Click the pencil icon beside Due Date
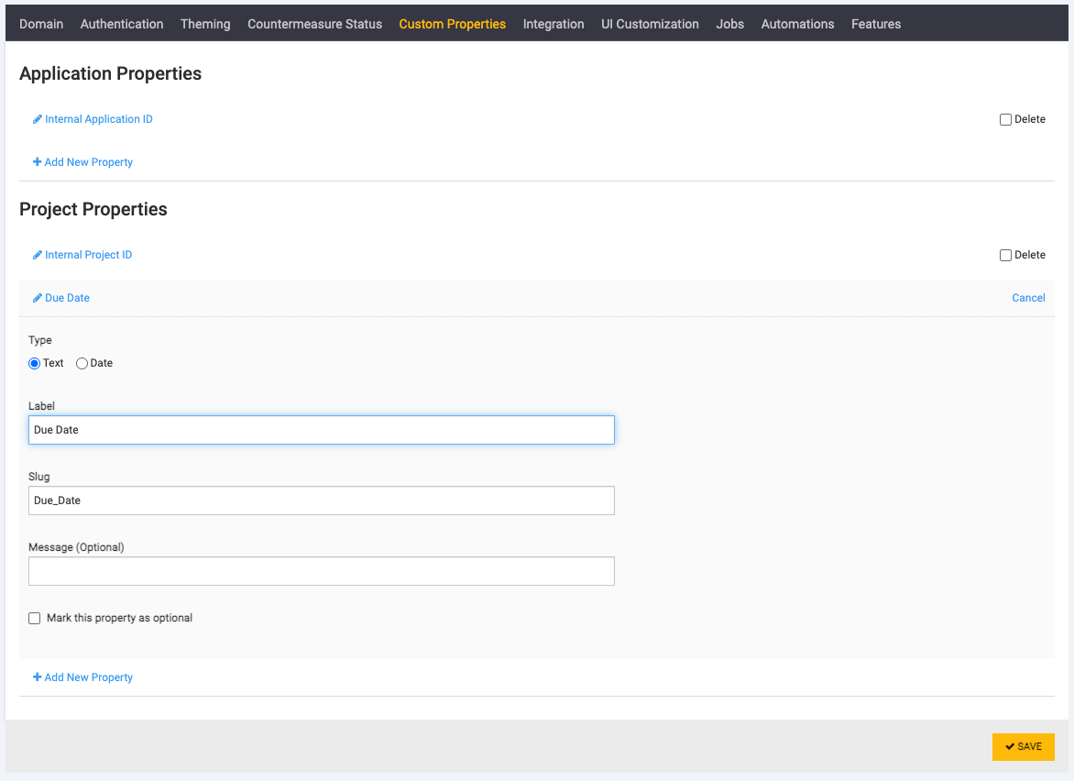This screenshot has width=1074, height=781. click(38, 298)
